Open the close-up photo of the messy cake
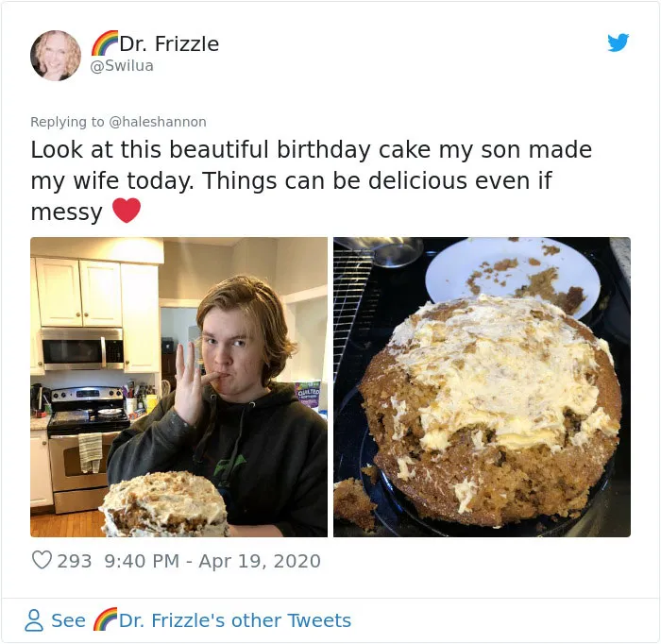This screenshot has height=644, width=661. click(x=482, y=387)
